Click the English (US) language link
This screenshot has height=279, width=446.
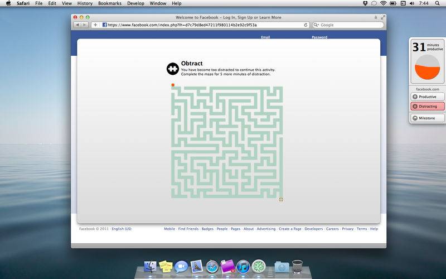pos(122,229)
